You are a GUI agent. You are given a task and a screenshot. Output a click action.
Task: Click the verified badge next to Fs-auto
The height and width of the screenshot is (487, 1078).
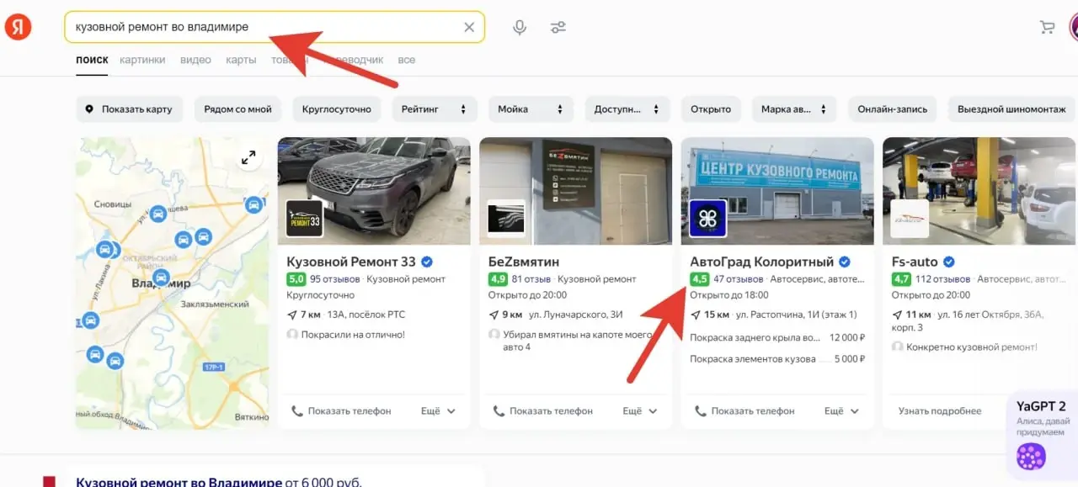tap(948, 262)
